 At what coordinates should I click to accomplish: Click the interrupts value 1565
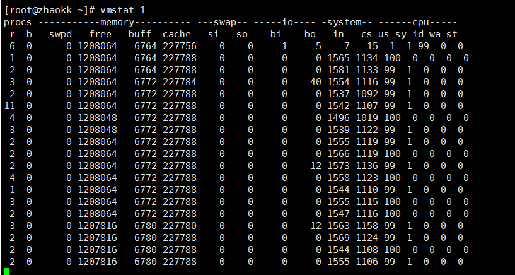[339, 58]
